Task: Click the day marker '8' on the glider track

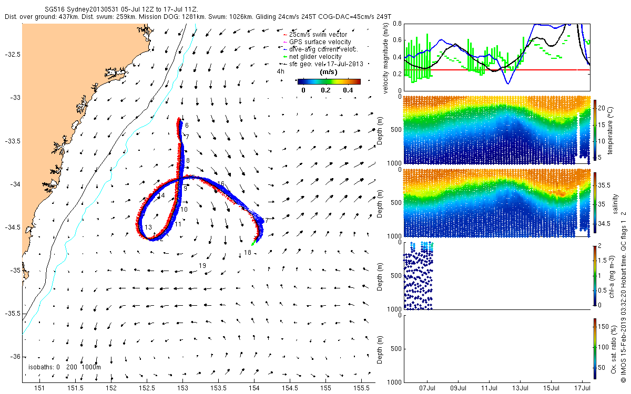Action: [188, 160]
